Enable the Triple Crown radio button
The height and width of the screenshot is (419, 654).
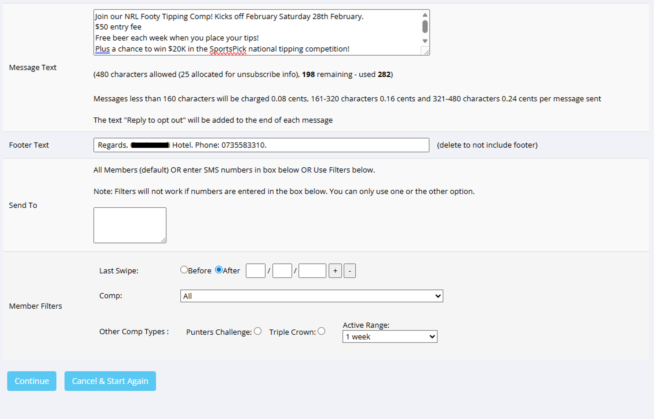321,331
